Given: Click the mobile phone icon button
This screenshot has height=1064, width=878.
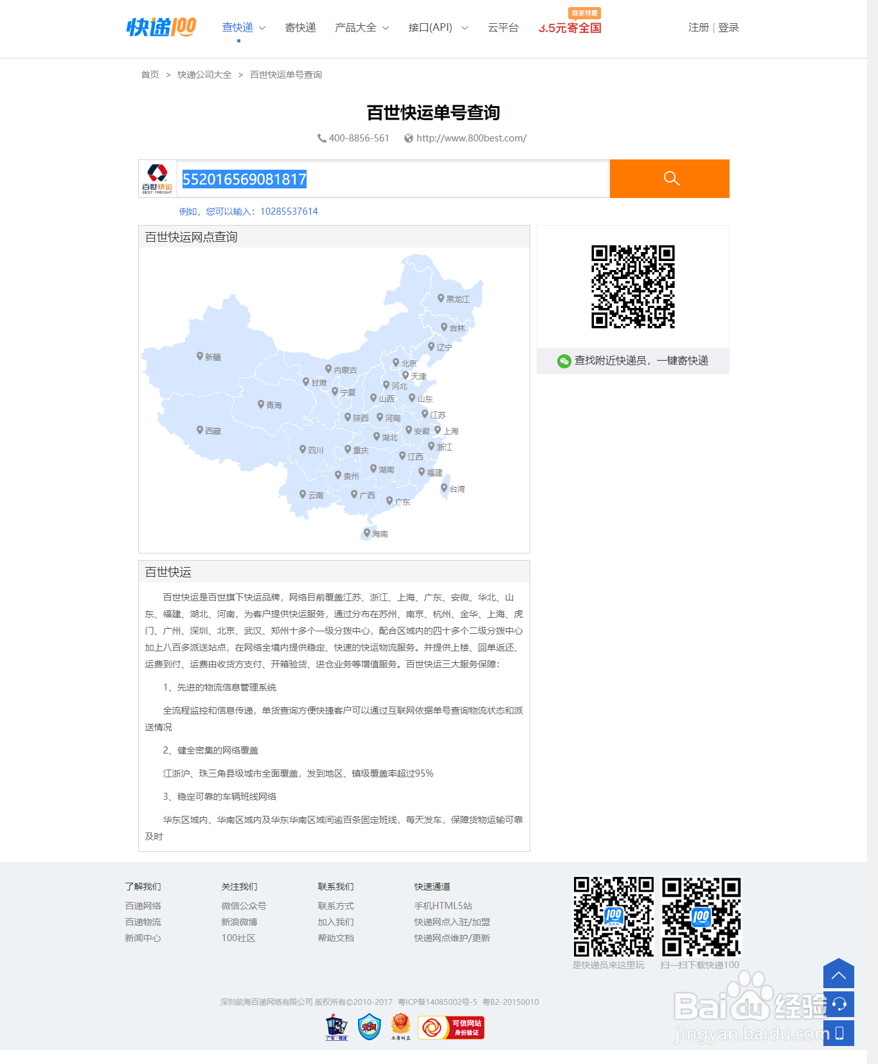Looking at the screenshot, I should coord(839,1033).
